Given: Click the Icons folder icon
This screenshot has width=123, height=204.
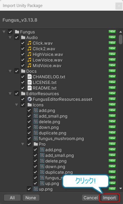Looking at the screenshot, I should tap(30, 105).
